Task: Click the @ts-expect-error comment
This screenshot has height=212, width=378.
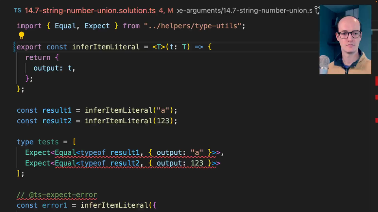Action: pos(57,195)
